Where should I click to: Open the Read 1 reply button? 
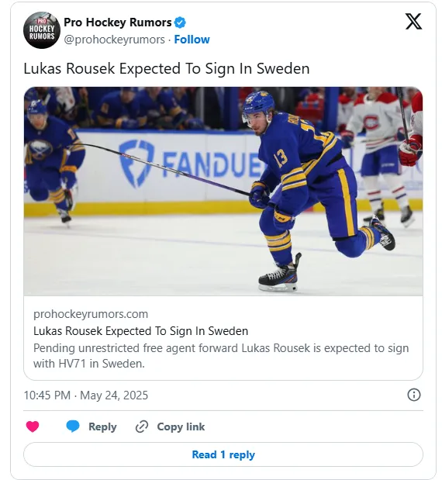[x=223, y=454]
